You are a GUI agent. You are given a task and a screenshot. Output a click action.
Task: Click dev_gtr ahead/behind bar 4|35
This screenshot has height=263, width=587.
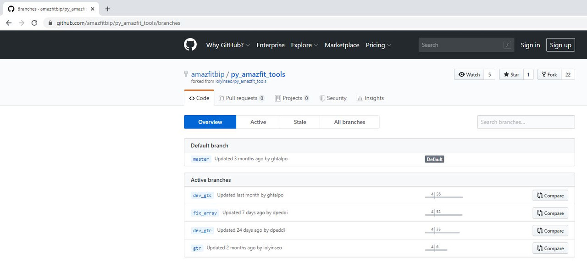pyautogui.click(x=442, y=230)
